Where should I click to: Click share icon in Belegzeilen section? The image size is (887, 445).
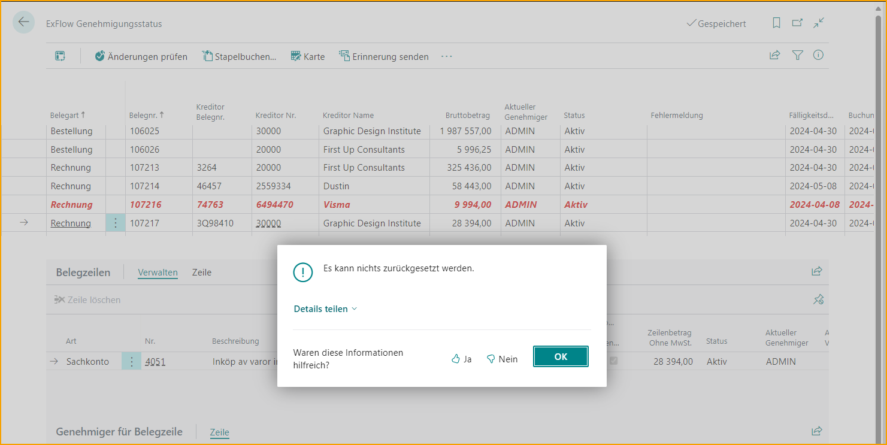pos(816,271)
